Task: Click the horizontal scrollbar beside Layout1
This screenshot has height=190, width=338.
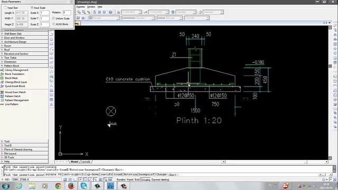Action: [x=275, y=161]
